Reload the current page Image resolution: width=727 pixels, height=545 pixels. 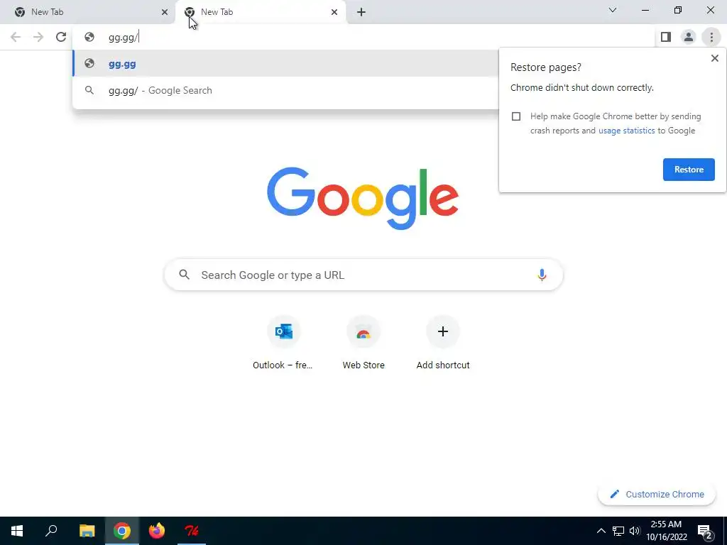[x=61, y=37]
